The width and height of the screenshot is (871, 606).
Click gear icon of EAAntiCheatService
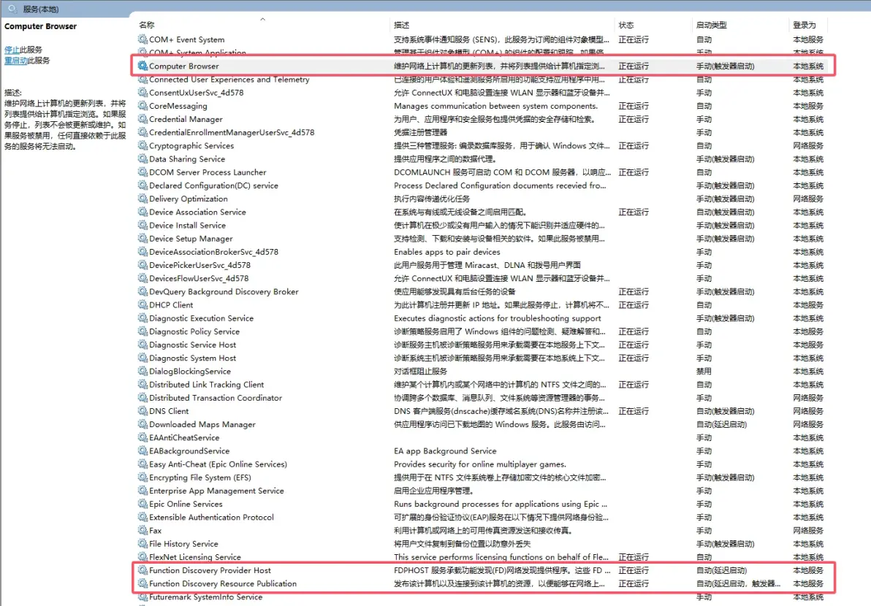click(x=142, y=438)
